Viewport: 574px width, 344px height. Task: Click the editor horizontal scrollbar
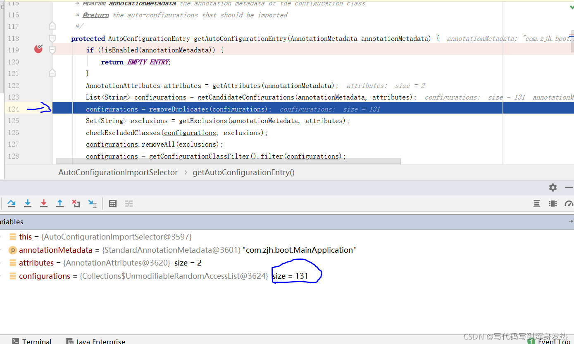coord(229,161)
